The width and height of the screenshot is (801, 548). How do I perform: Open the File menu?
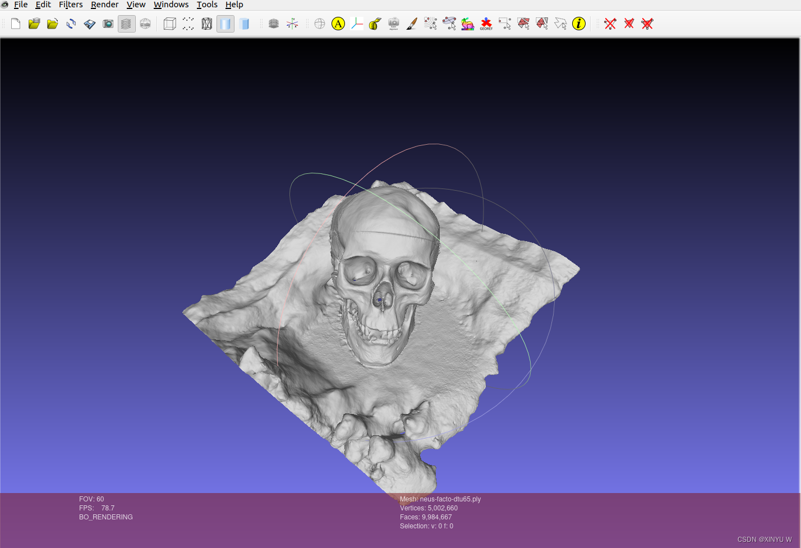tap(21, 4)
